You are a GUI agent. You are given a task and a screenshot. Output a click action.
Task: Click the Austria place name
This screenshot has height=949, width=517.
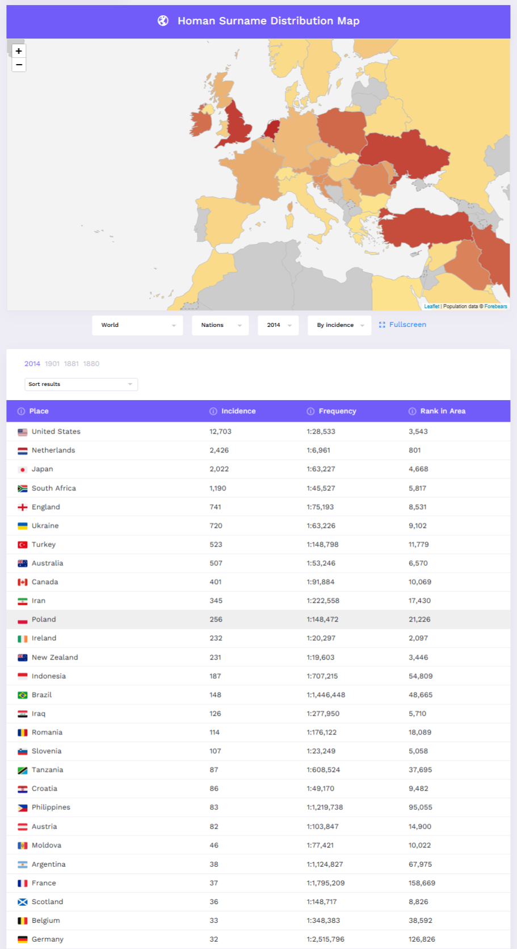[44, 826]
